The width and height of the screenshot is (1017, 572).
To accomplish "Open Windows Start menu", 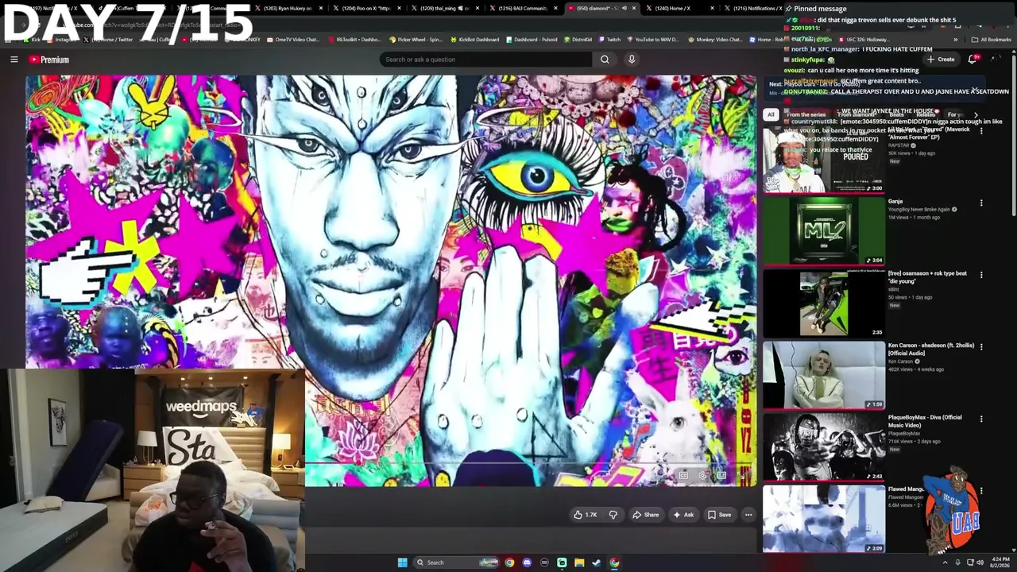I will pos(402,562).
